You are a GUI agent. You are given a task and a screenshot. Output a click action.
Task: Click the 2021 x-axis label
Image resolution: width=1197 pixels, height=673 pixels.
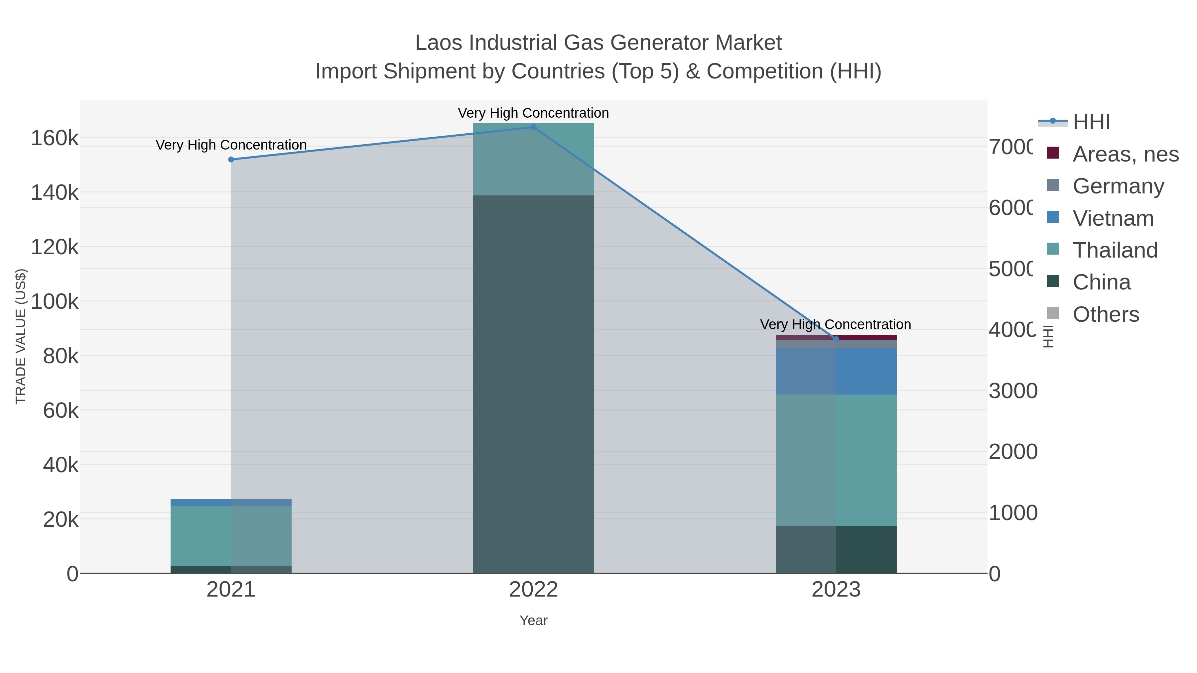231,590
